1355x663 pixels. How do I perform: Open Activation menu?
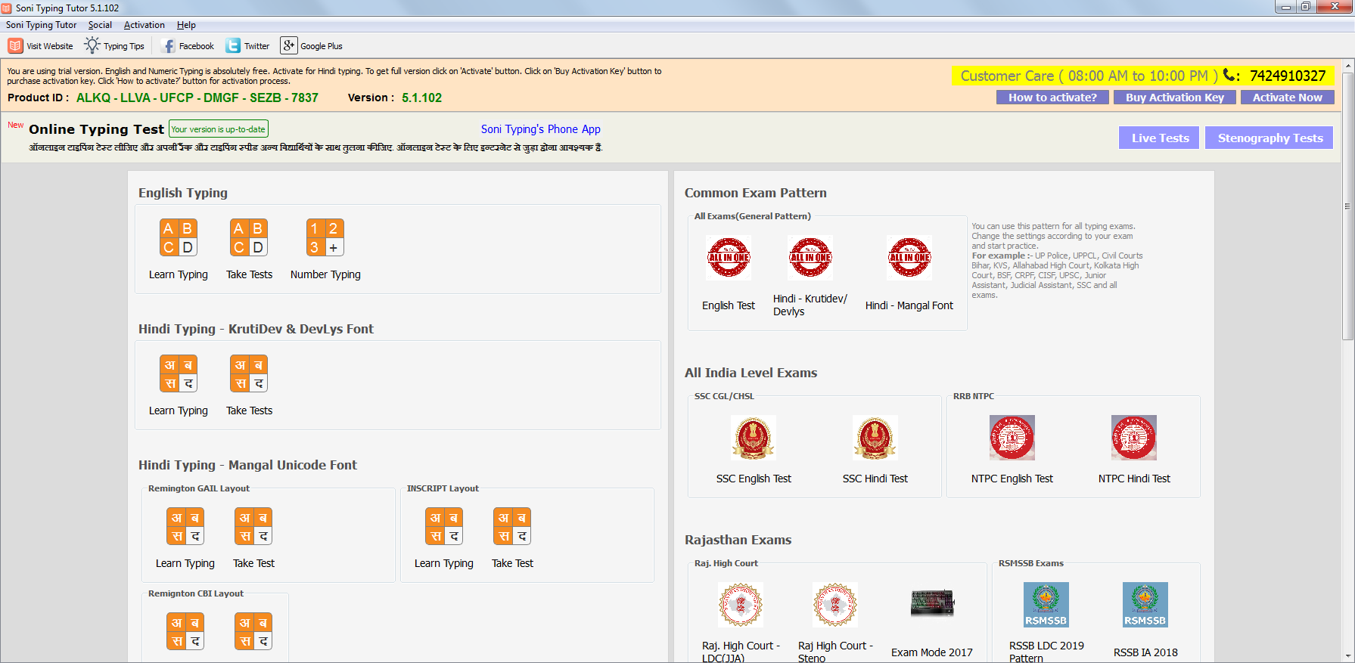[x=145, y=25]
